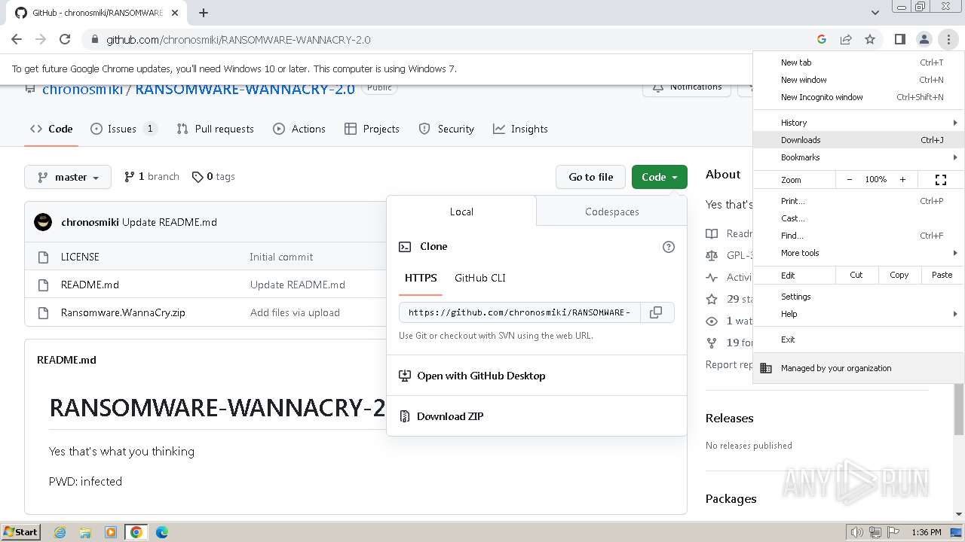Switch to the Codespaces tab
Screen dimensions: 965x542
click(611, 212)
